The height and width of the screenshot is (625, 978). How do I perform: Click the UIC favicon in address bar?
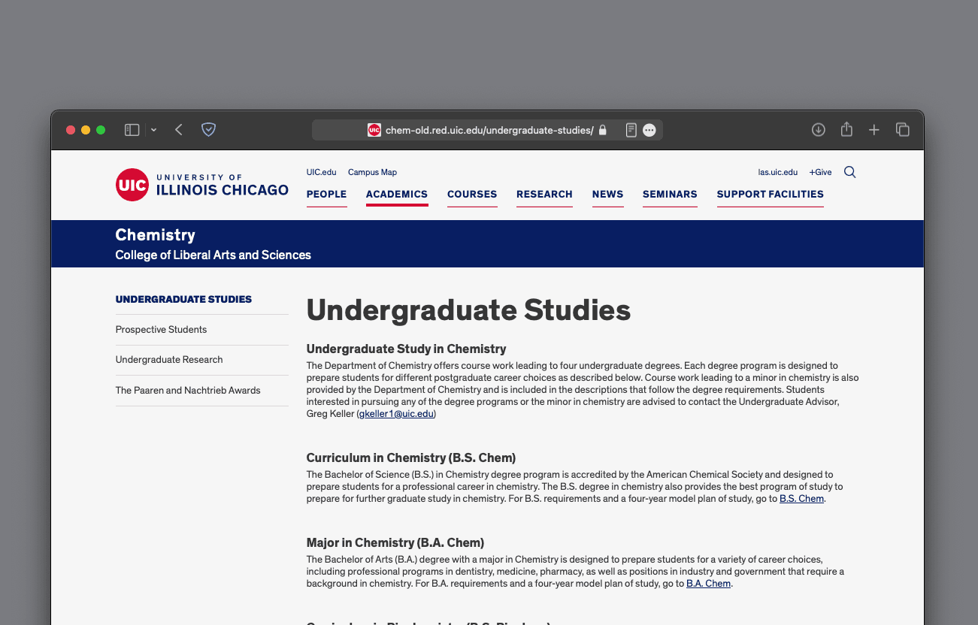point(374,130)
